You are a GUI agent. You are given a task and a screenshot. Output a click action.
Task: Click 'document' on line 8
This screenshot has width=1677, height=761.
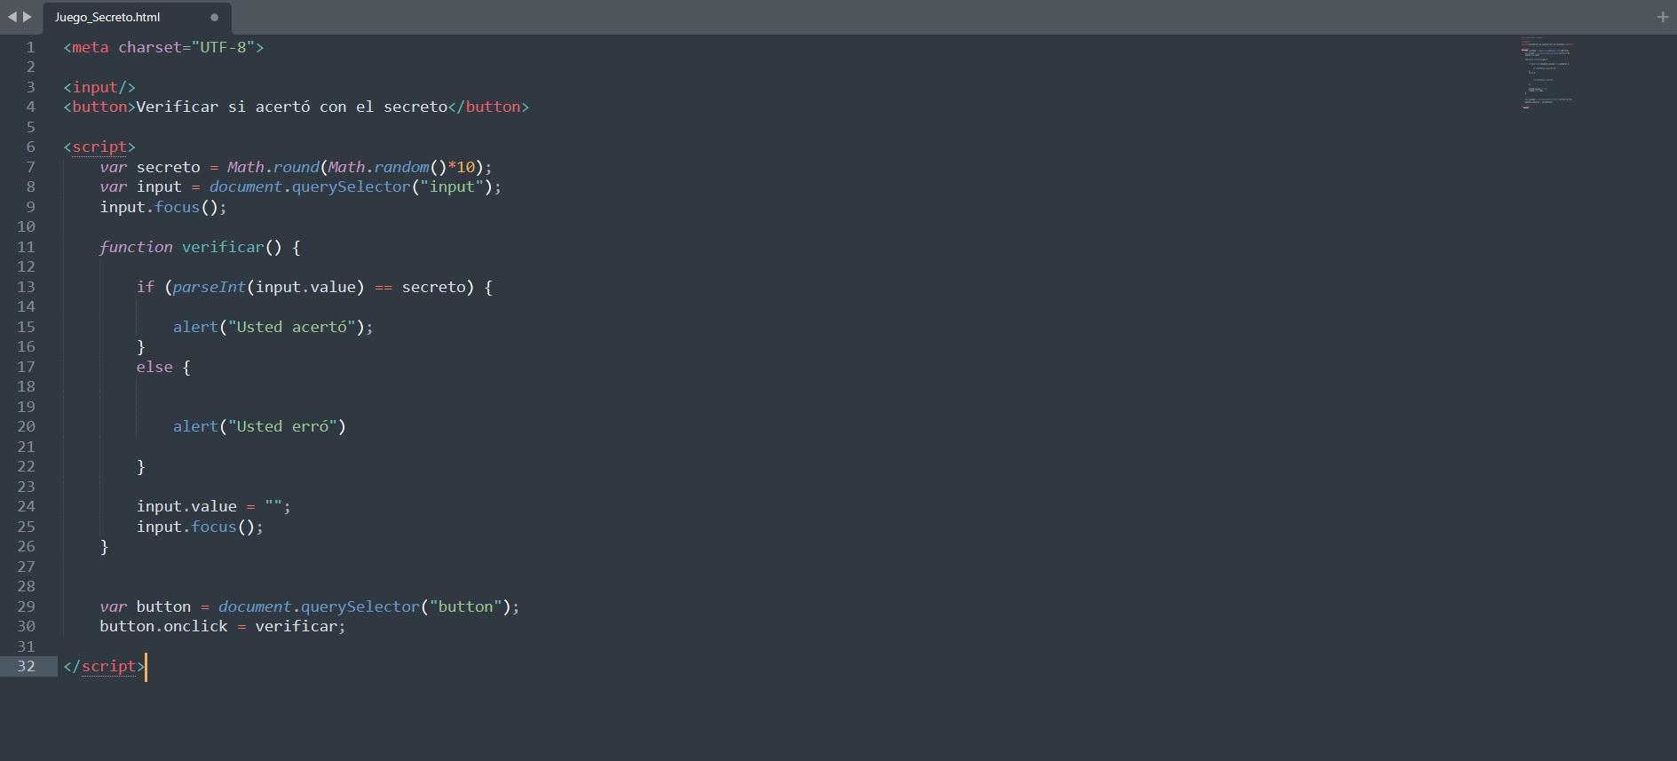tap(246, 186)
